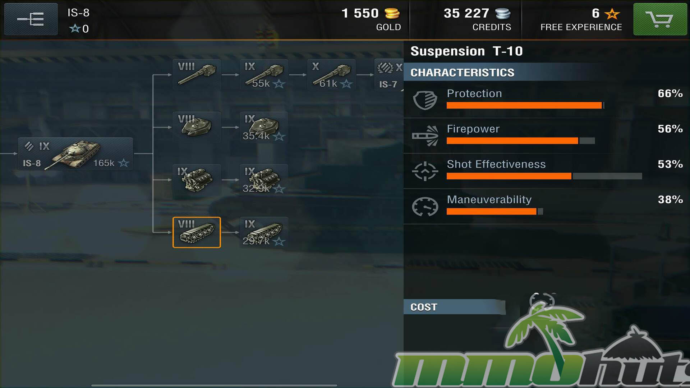This screenshot has width=690, height=388.
Task: Select the tier IX turret costing 35.4k
Action: (264, 127)
